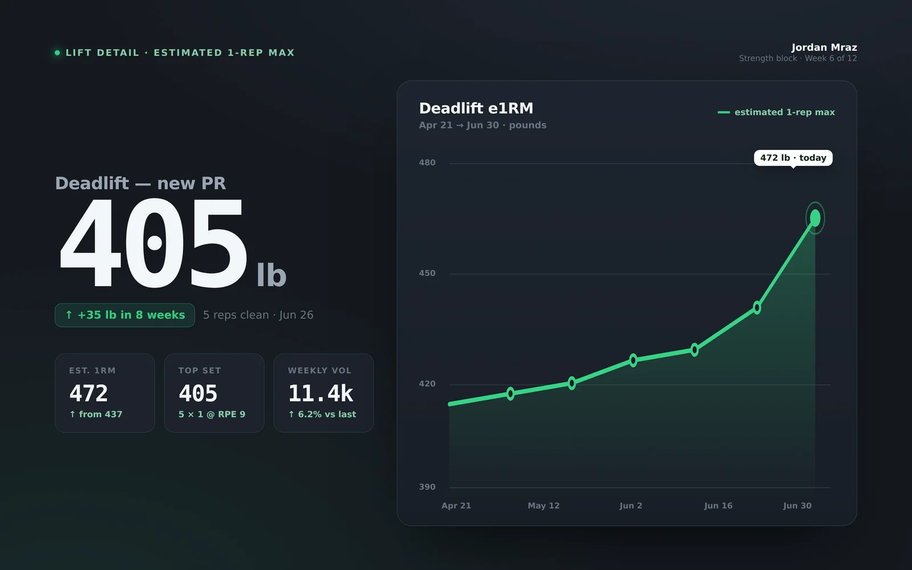Image resolution: width=912 pixels, height=570 pixels.
Task: Click 'Strength block · Week 6 of 12'
Action: click(x=798, y=58)
